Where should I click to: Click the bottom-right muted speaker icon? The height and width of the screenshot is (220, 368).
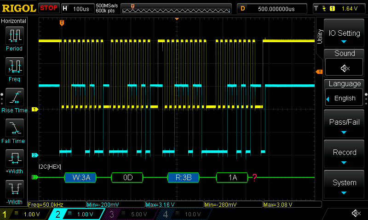click(x=356, y=213)
